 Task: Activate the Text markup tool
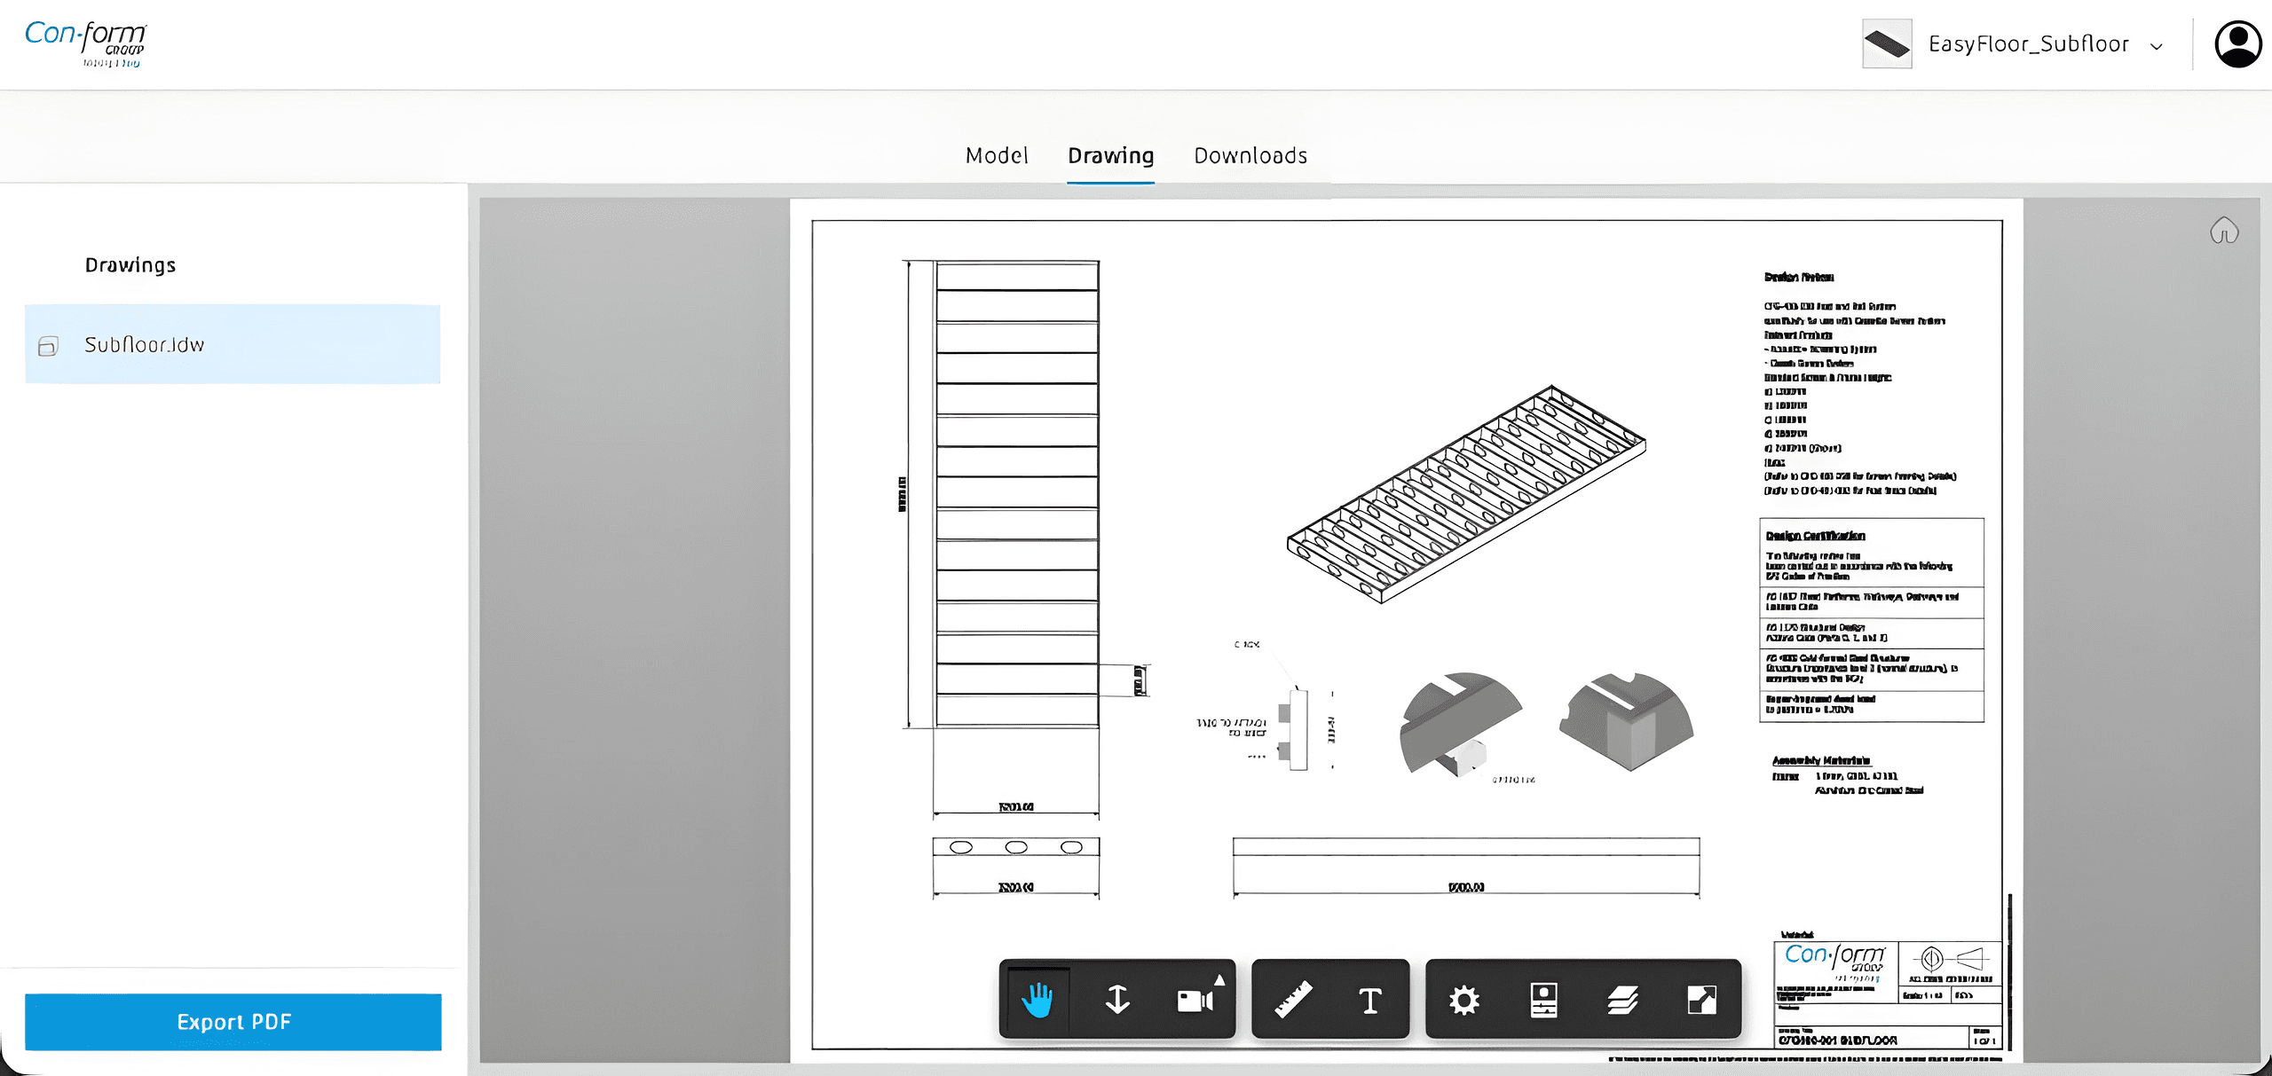(1370, 1000)
